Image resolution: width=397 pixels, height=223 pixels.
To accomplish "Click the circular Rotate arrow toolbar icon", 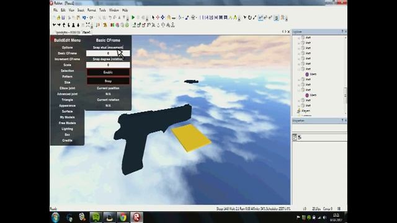I will 249,17.
